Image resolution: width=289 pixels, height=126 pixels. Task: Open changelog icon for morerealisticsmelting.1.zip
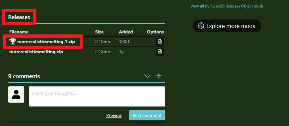click(x=160, y=42)
